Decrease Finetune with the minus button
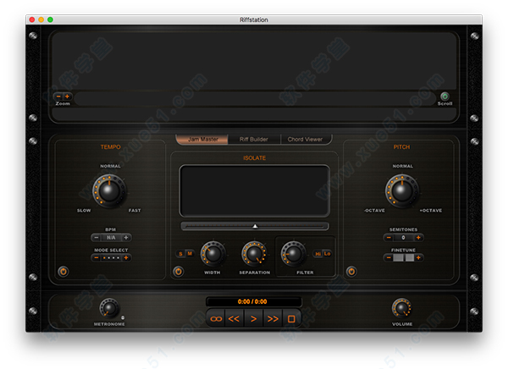 tap(389, 258)
